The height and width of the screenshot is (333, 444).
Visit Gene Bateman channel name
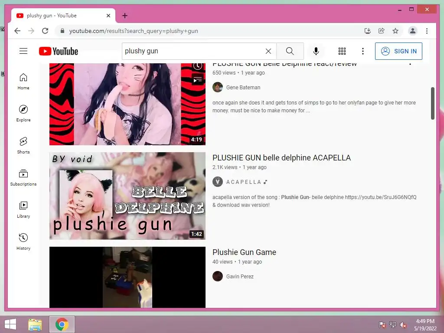point(243,88)
